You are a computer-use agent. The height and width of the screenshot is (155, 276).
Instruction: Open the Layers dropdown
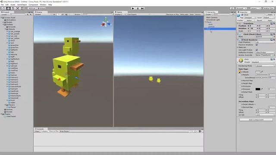click(255, 9)
